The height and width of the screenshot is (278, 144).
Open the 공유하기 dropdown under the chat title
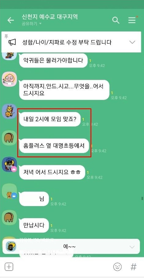(31, 24)
